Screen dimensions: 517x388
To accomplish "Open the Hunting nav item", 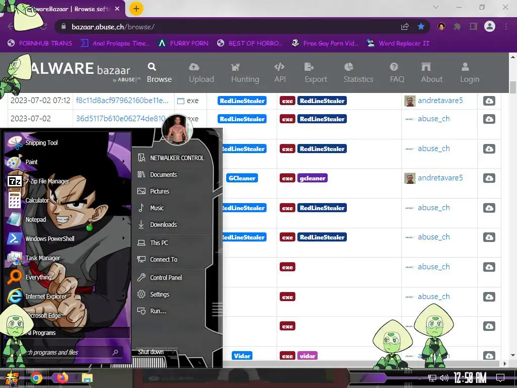I will [245, 73].
